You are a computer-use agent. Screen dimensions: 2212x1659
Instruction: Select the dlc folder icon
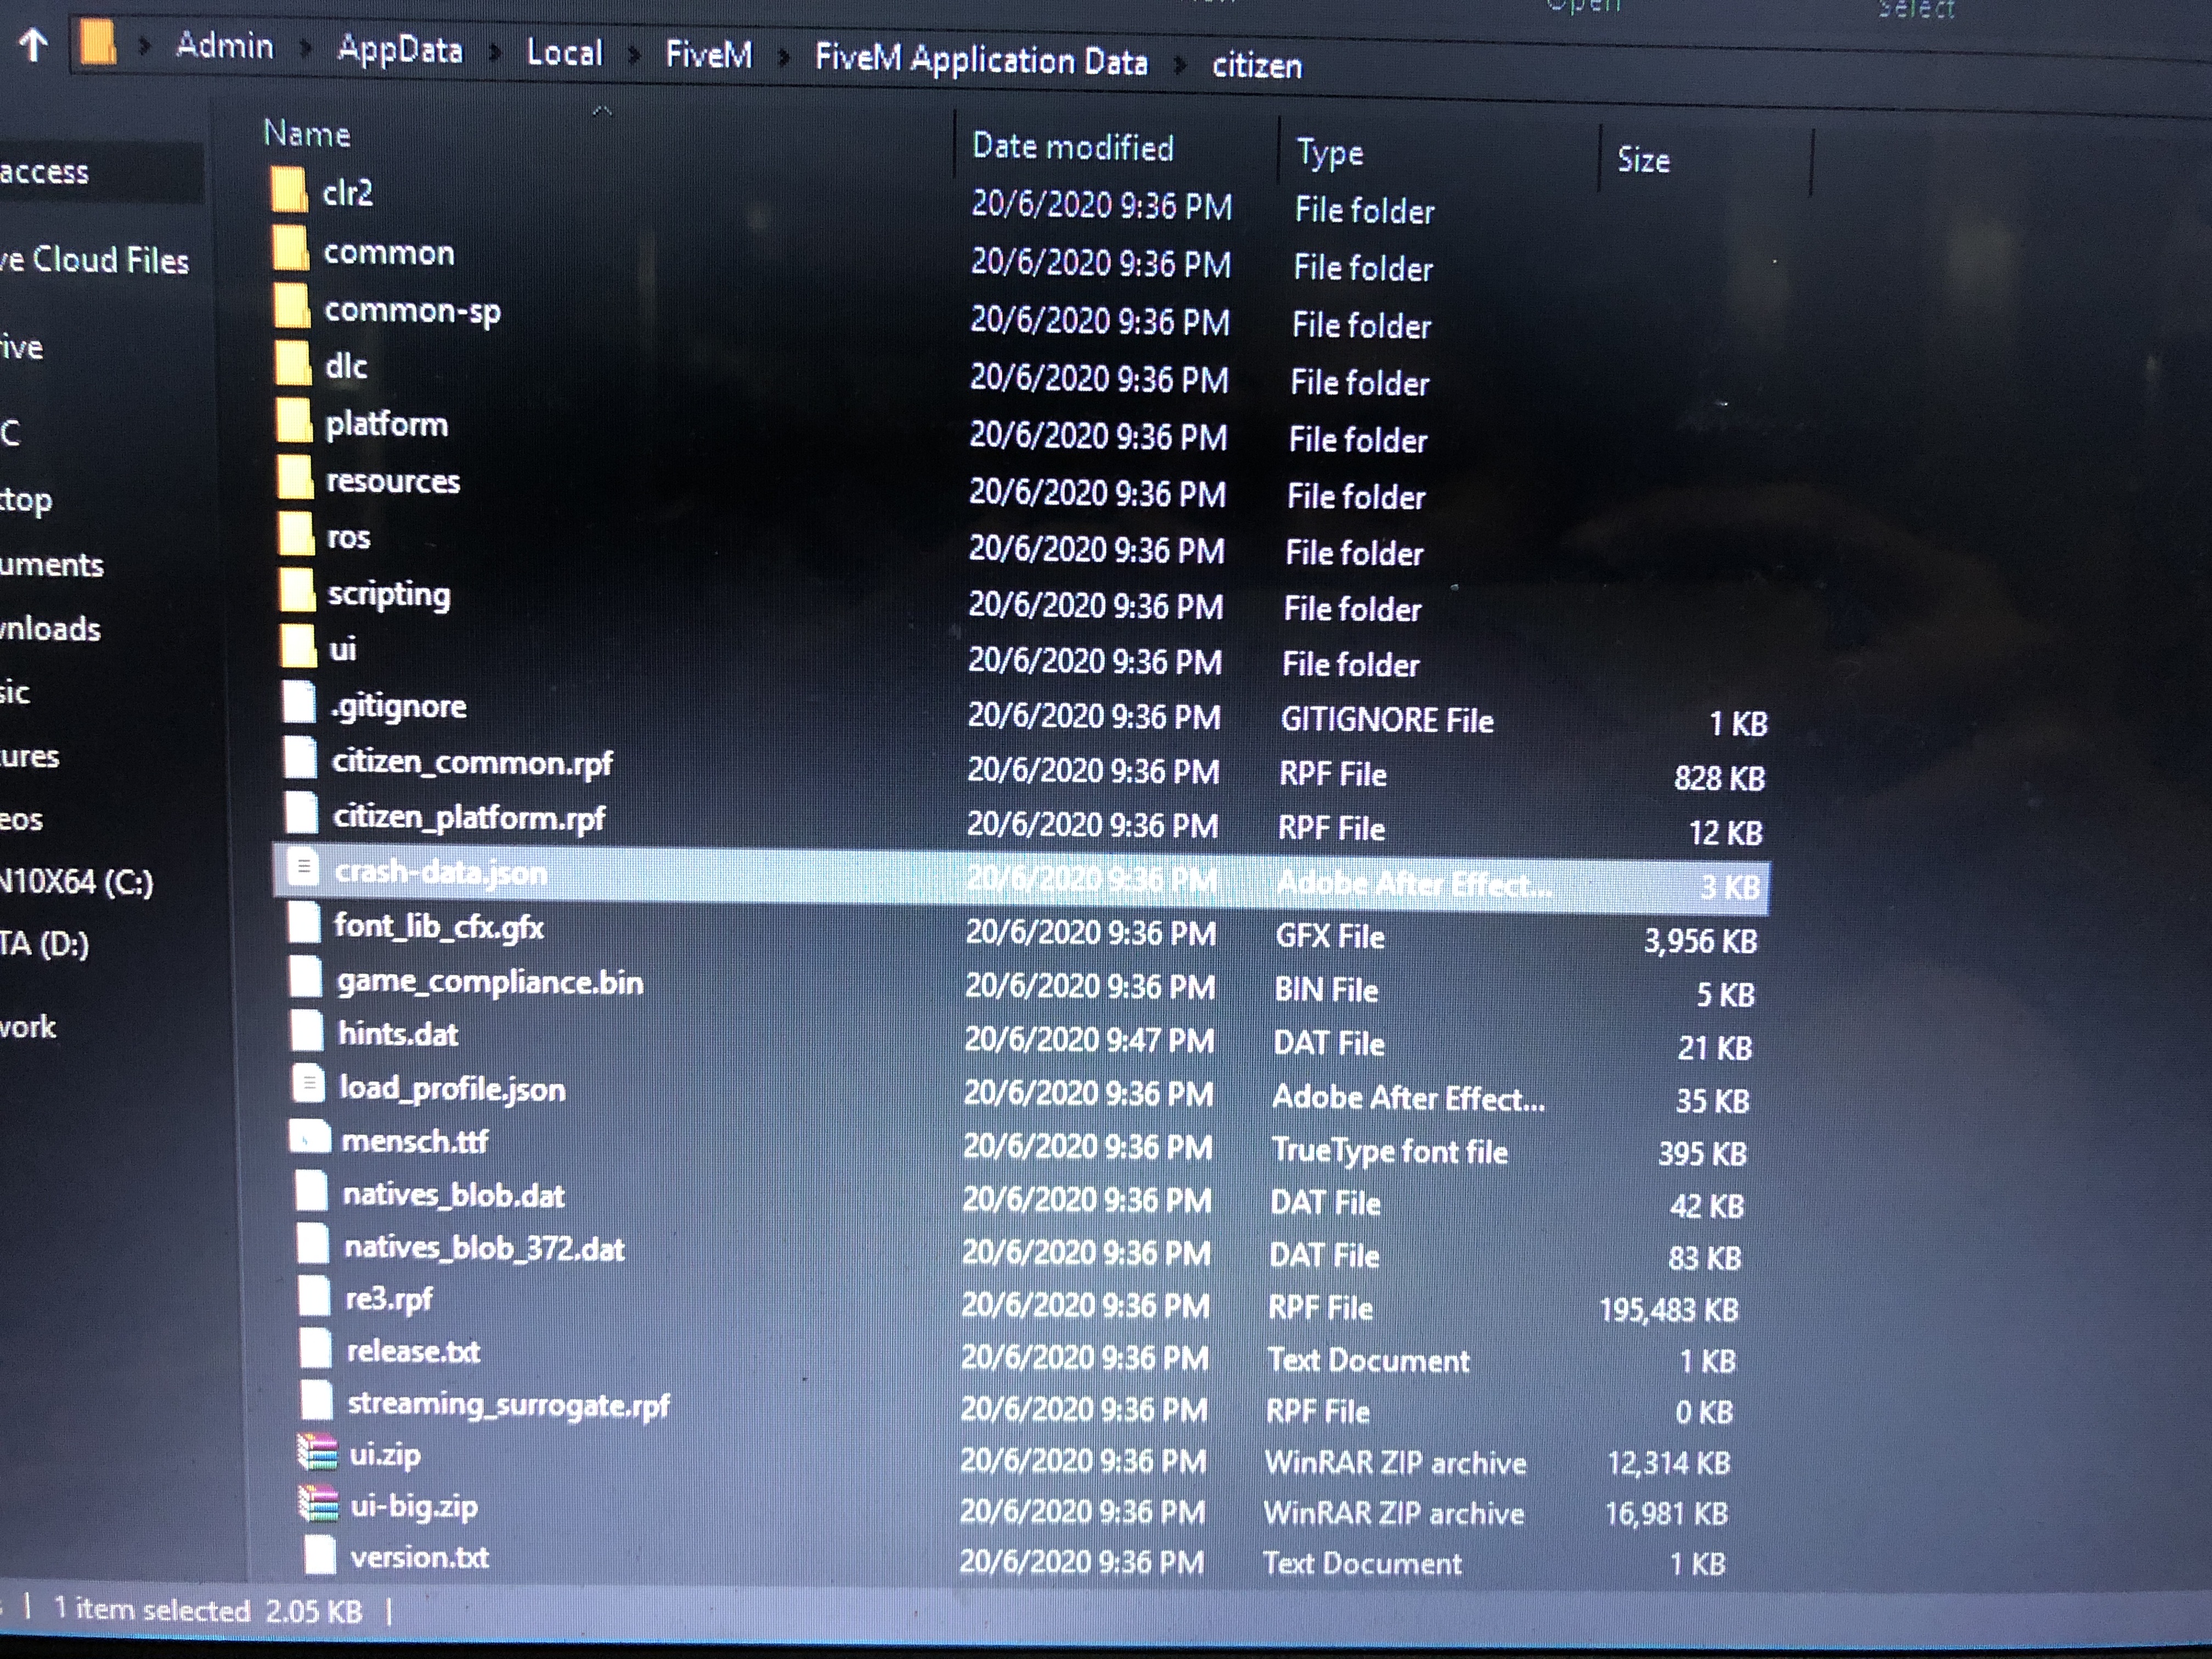pos(293,363)
